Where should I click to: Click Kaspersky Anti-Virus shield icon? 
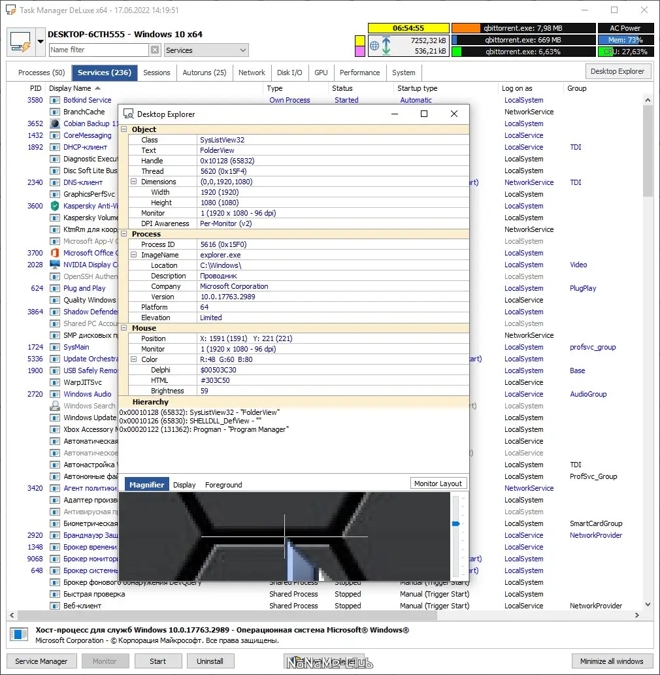click(x=55, y=206)
